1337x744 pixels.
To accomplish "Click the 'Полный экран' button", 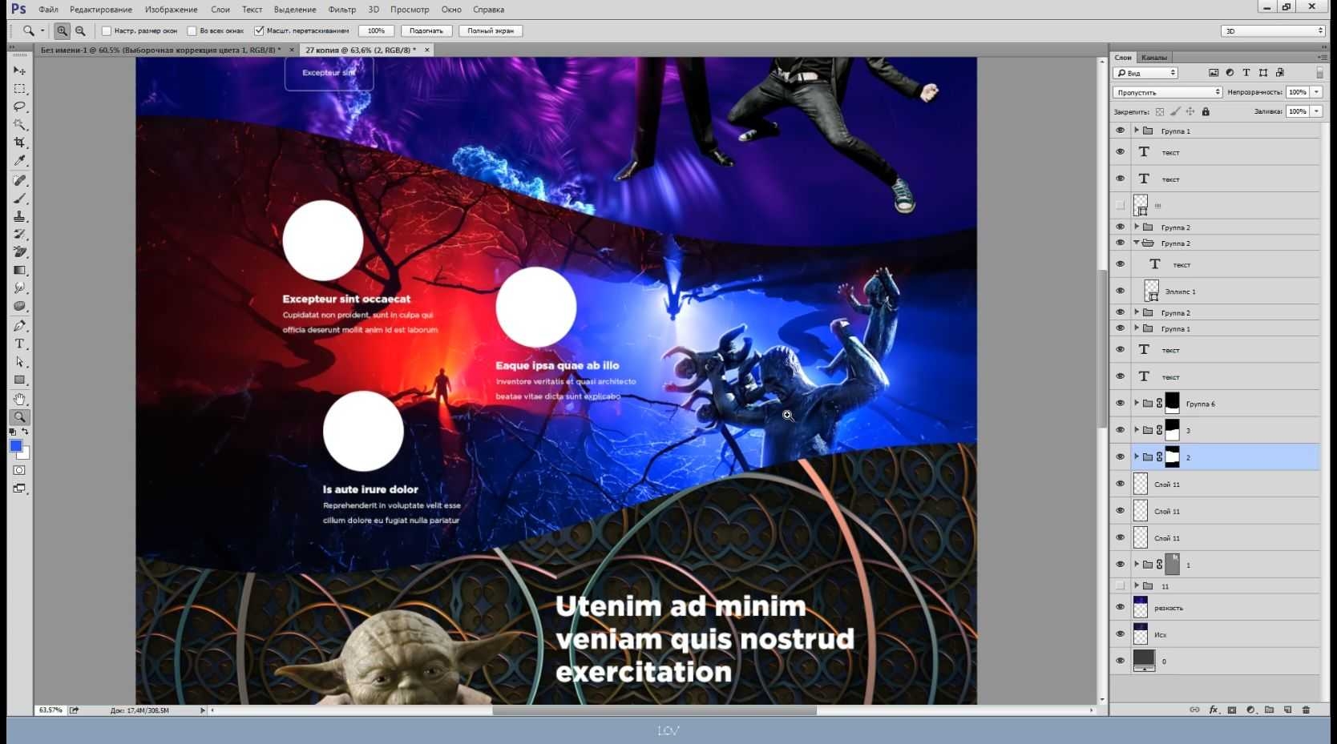I will point(491,31).
